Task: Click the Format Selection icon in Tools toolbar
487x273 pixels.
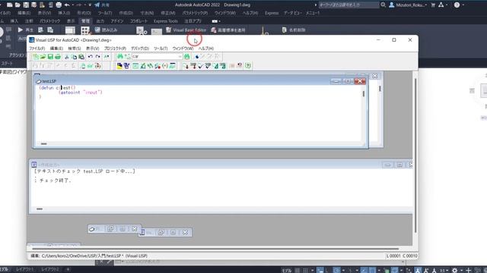Action: click(x=222, y=66)
